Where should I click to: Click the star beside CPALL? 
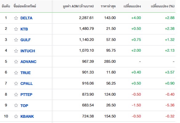pos(16,83)
